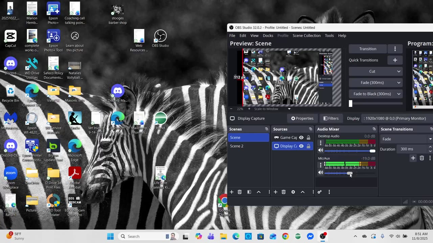Open the File menu
This screenshot has width=433, height=243.
[232, 35]
